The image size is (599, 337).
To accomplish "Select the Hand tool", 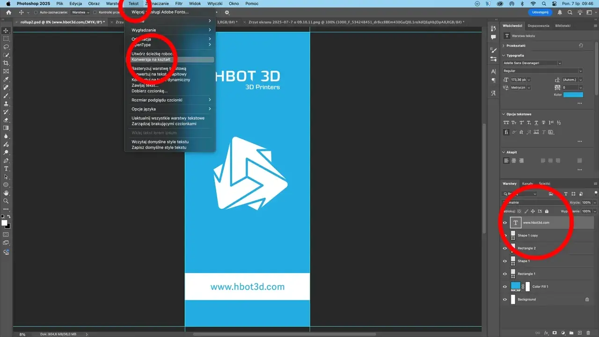I will (6, 193).
